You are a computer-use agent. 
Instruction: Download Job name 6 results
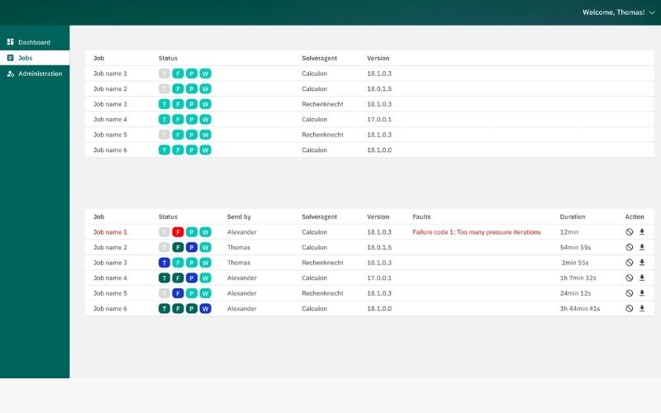pos(642,308)
